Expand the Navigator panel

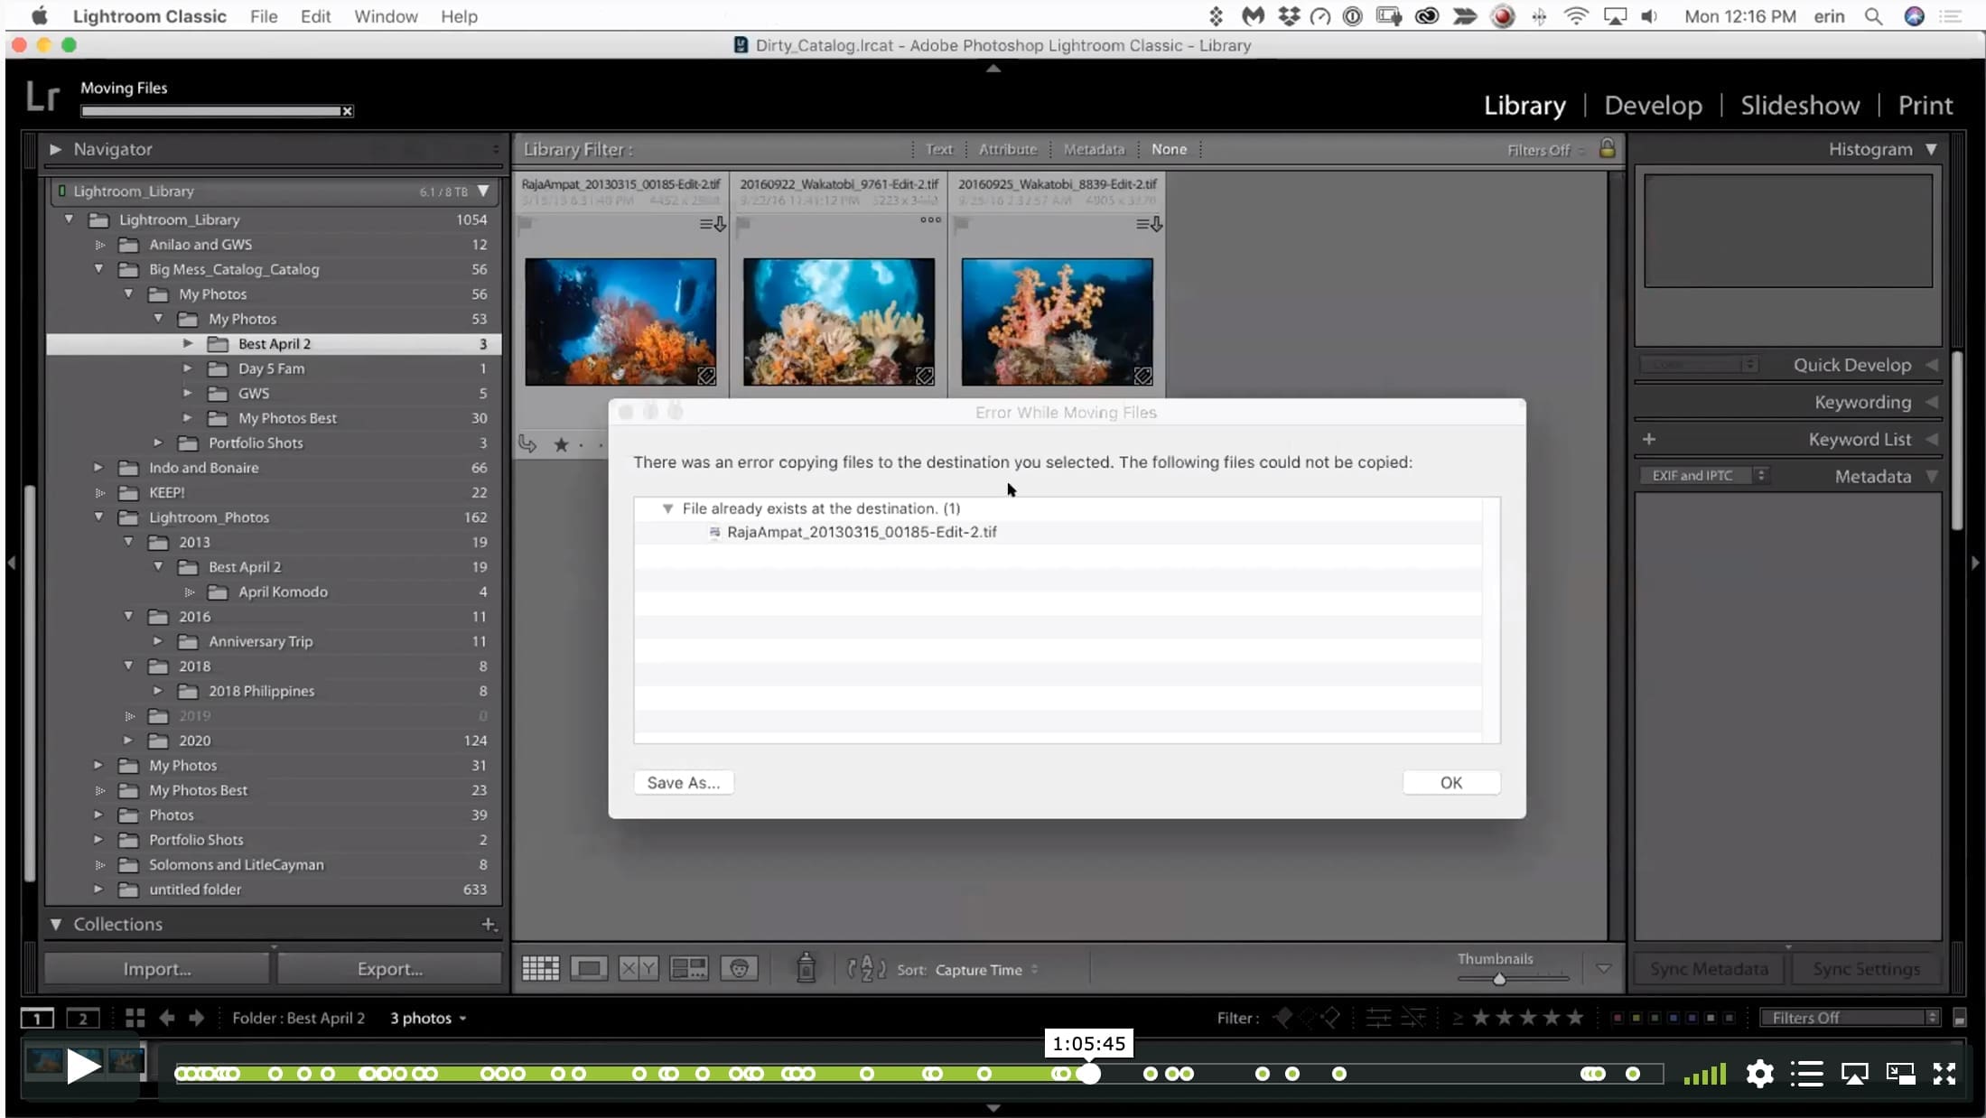(55, 149)
